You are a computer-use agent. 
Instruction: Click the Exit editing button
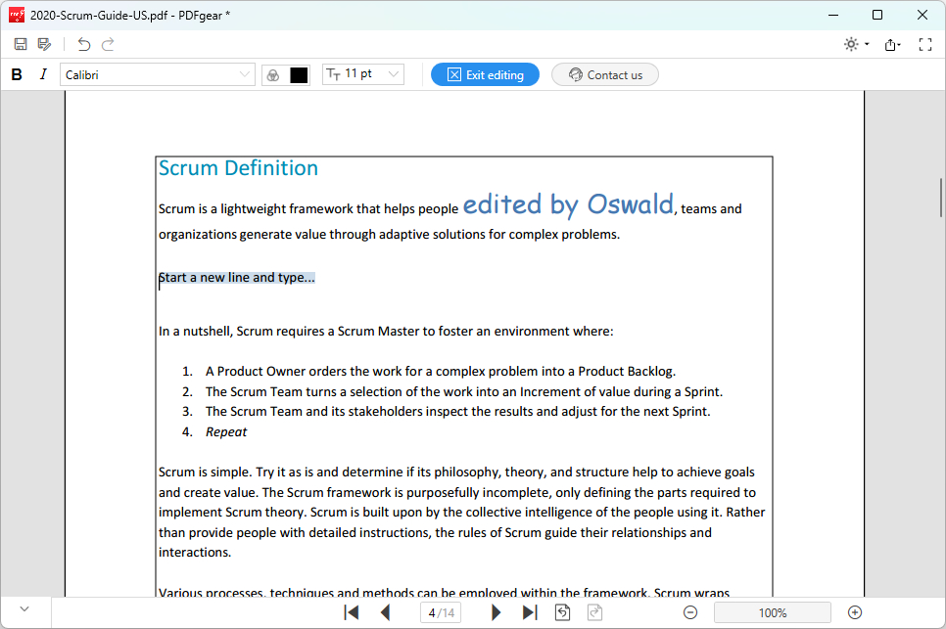pyautogui.click(x=485, y=74)
